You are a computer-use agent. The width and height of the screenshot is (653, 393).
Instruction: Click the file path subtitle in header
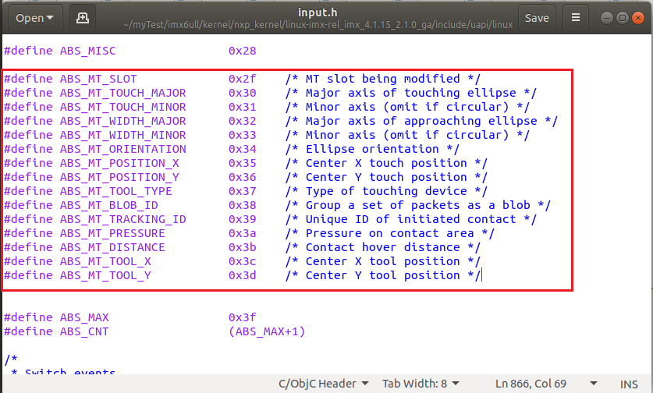(x=318, y=25)
